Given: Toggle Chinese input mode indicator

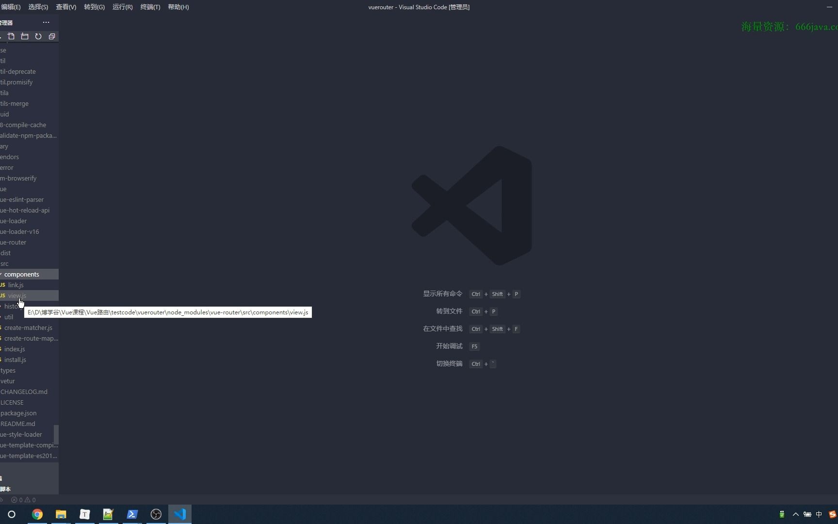Looking at the screenshot, I should (819, 514).
